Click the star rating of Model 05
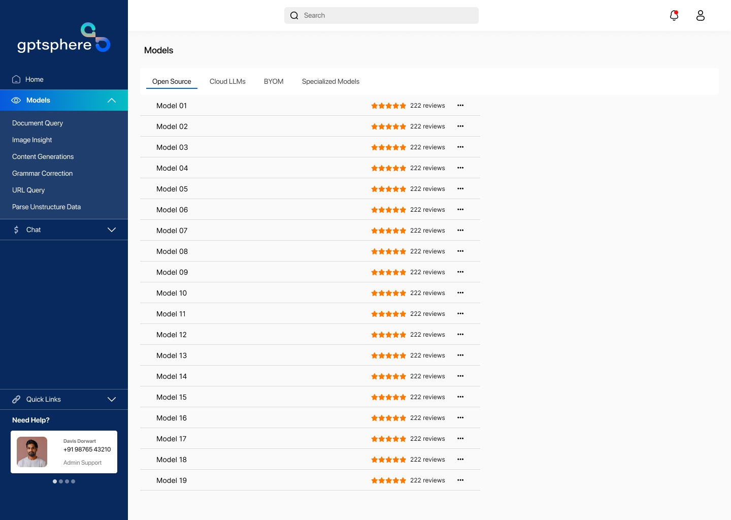This screenshot has width=731, height=520. click(388, 189)
